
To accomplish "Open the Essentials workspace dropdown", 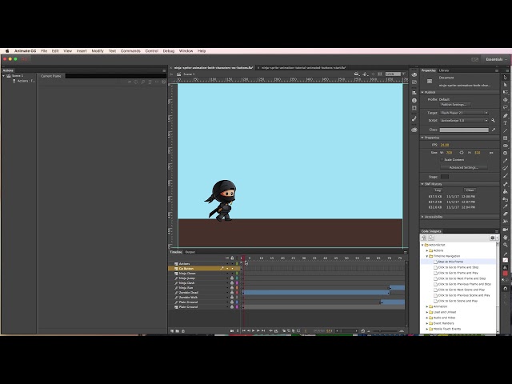I will click(496, 59).
